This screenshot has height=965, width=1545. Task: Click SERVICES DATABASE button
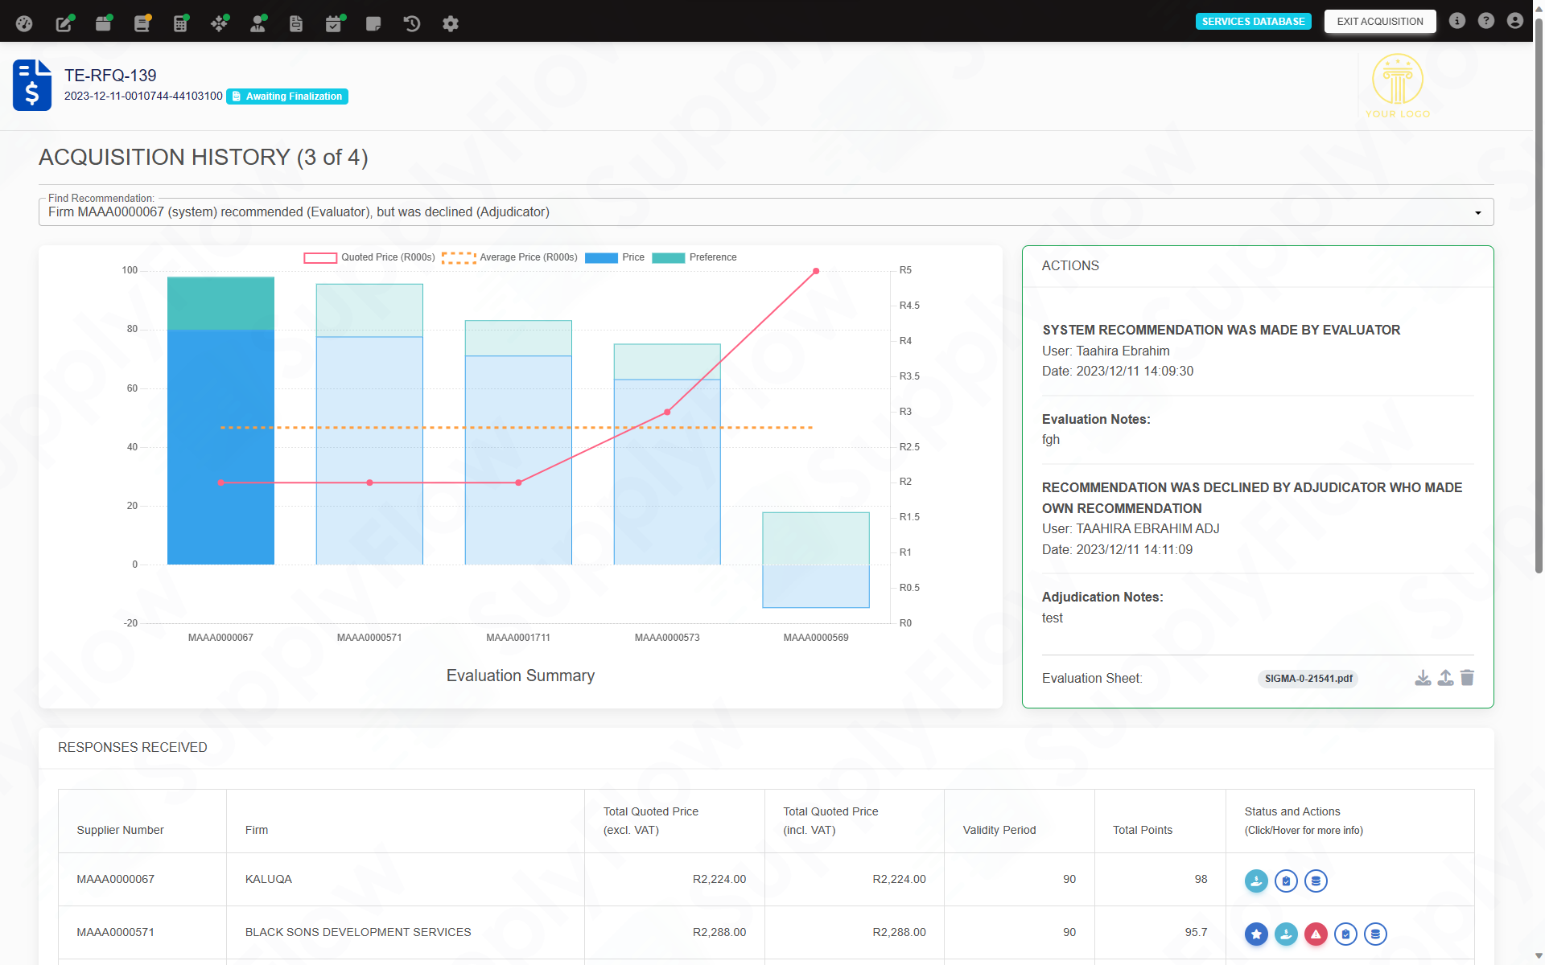point(1253,22)
